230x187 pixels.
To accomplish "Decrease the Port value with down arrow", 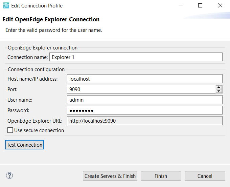I will tap(219, 91).
